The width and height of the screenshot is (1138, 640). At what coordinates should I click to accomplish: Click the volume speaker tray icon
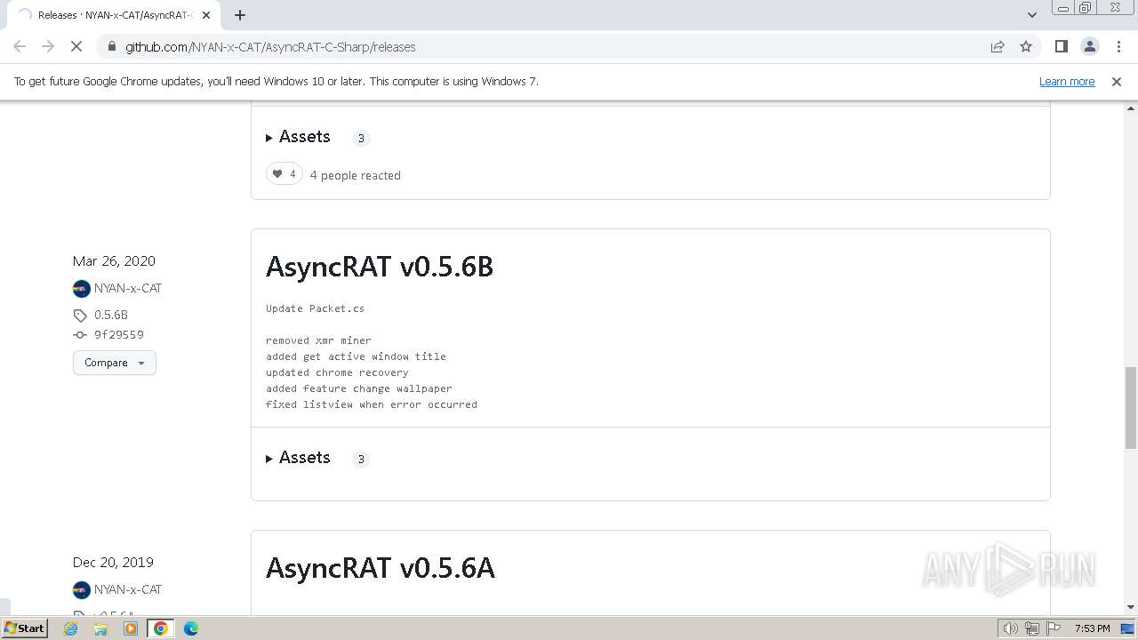click(x=1011, y=628)
